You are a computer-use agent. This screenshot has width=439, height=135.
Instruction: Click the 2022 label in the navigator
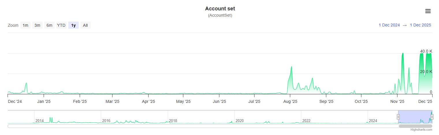pyautogui.click(x=306, y=121)
